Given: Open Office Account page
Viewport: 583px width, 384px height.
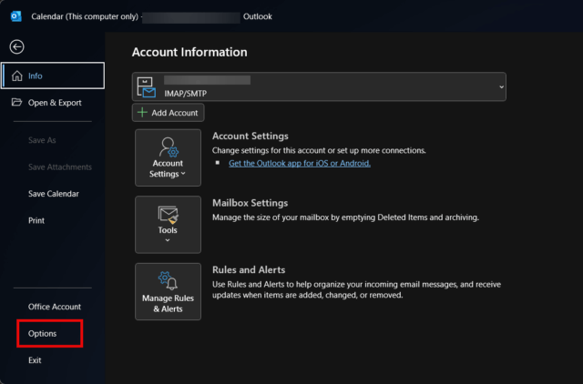Looking at the screenshot, I should click(55, 307).
